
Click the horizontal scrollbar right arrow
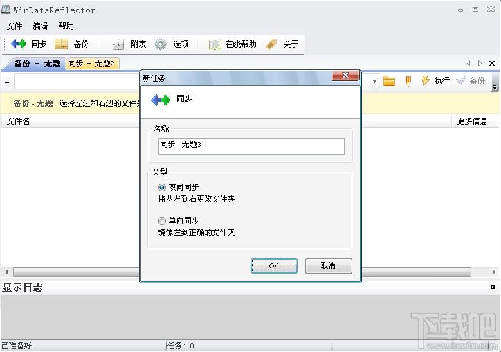click(x=494, y=272)
